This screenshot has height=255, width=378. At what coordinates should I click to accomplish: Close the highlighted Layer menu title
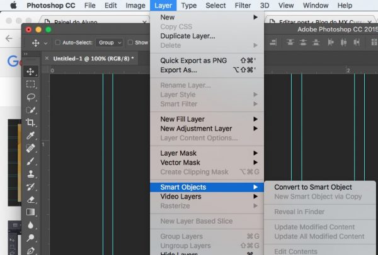click(163, 5)
